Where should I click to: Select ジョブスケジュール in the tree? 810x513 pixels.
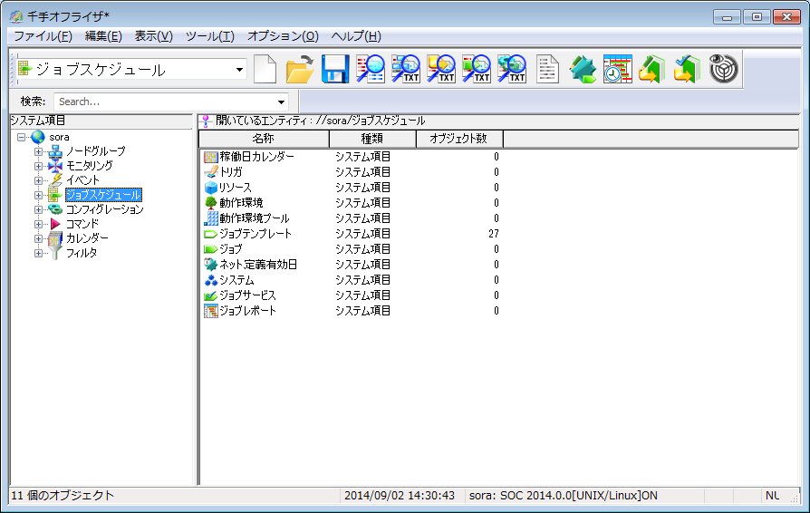pos(103,195)
